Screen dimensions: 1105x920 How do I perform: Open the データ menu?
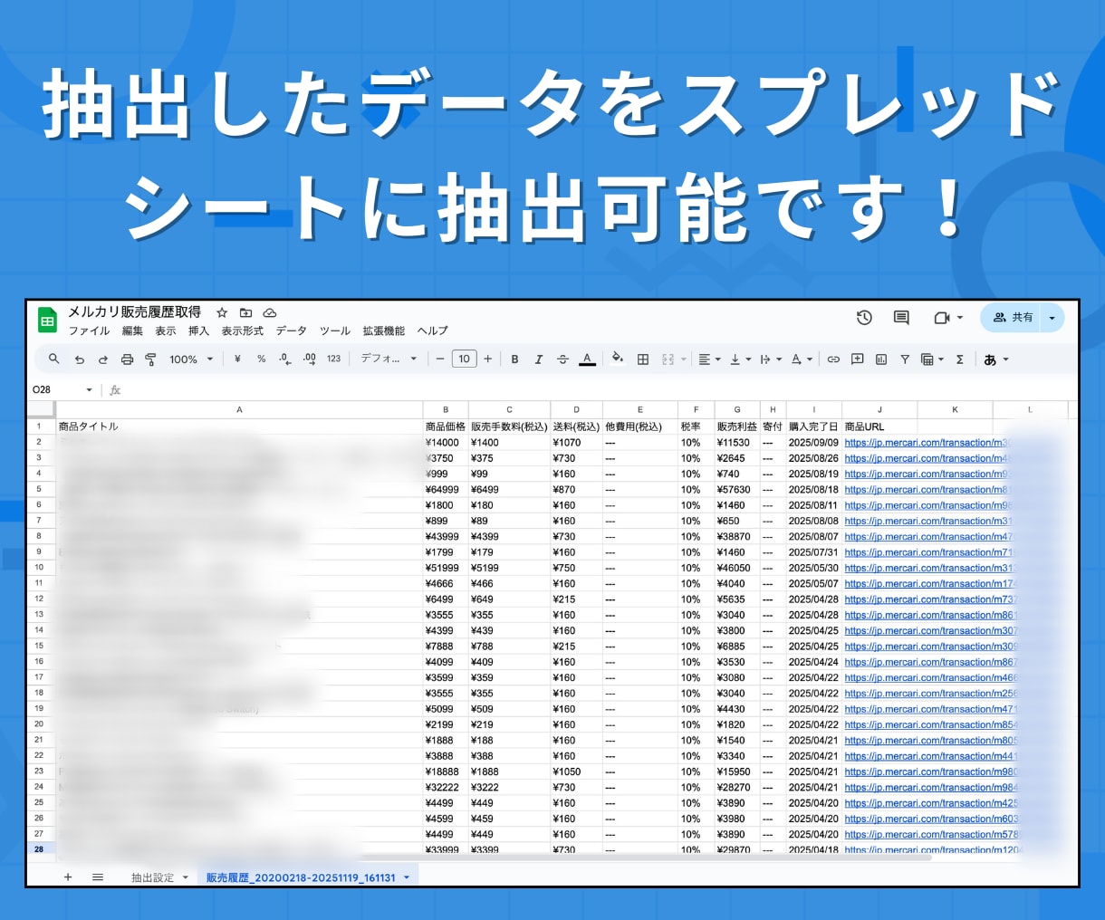(292, 331)
